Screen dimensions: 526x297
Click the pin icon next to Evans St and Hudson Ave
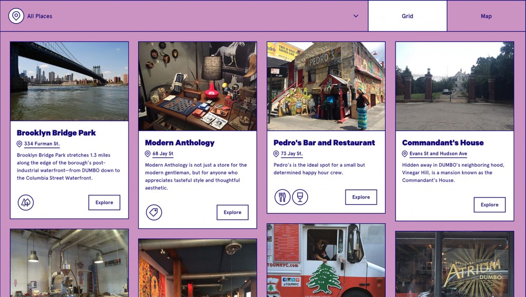[405, 154]
